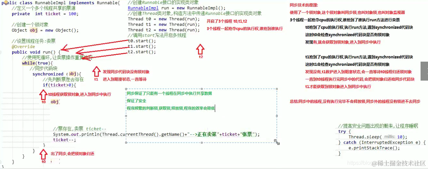Click the line "Thread t2 = new Thread(run);"
The width and height of the screenshot is (428, 169).
164,30
